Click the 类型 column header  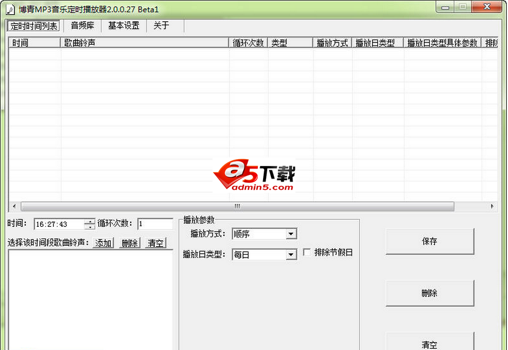click(x=290, y=43)
